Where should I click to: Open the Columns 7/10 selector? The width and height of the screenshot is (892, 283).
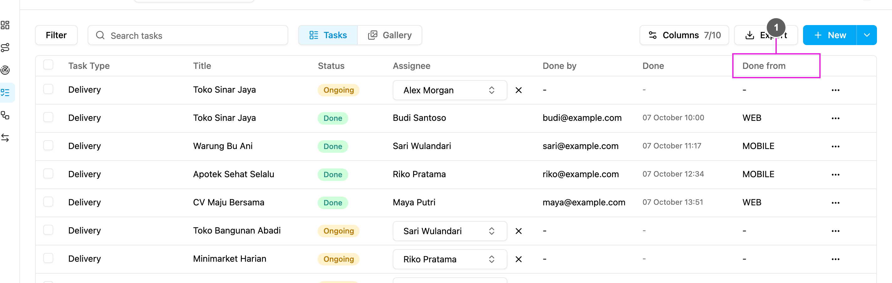[684, 35]
